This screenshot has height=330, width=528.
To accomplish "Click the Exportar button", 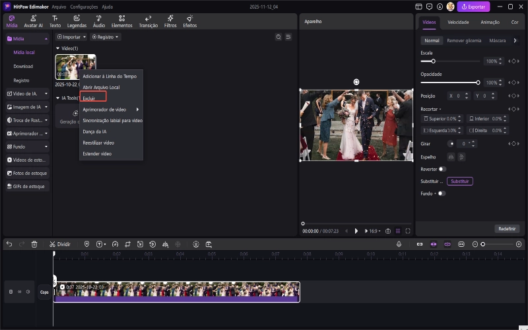I will [x=473, y=7].
